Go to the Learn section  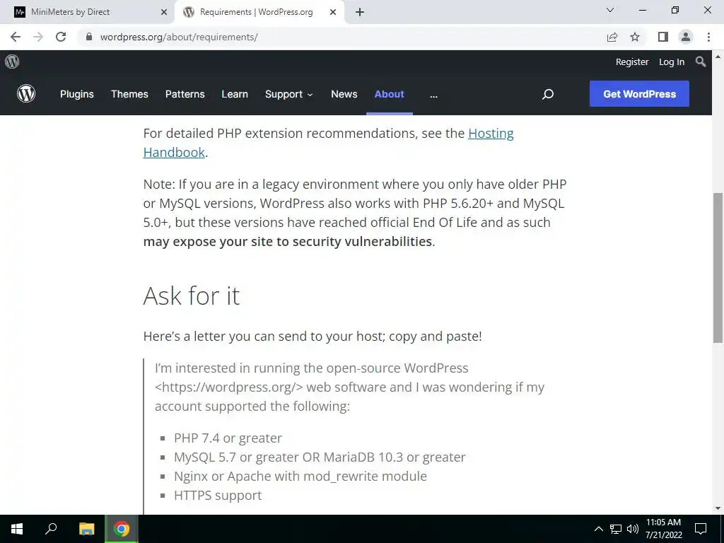235,94
